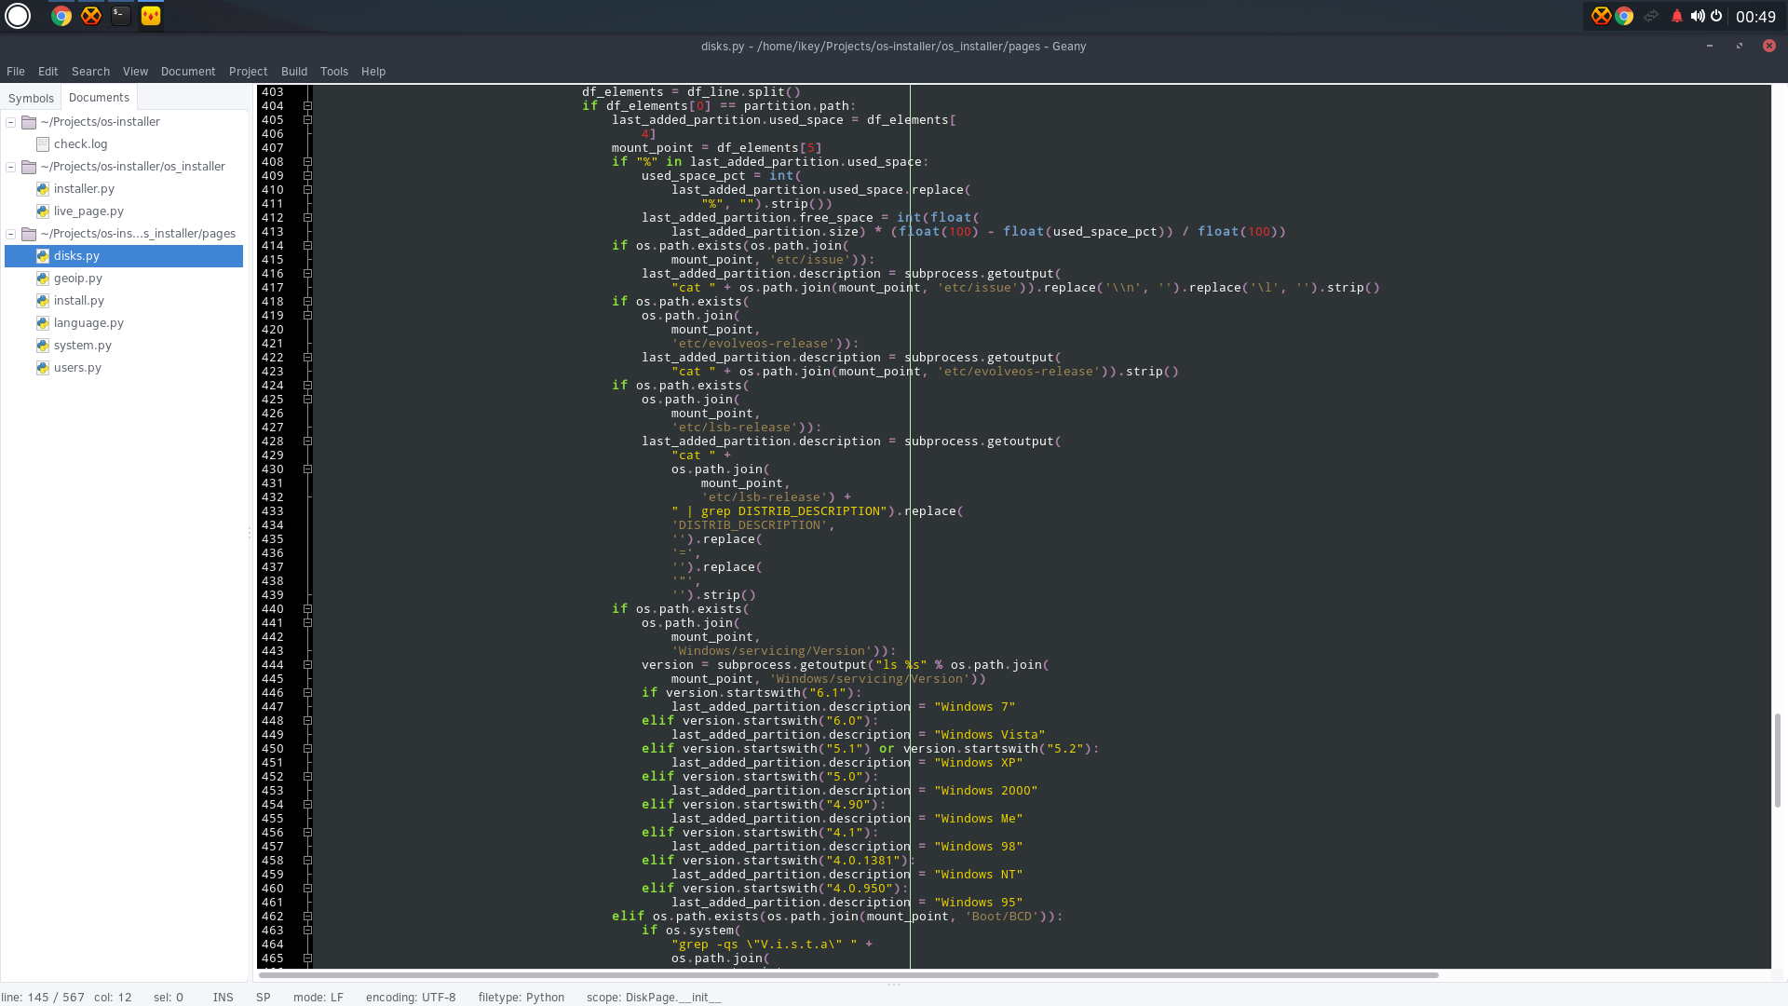
Task: Click line number 433 in the margin
Action: 272,511
